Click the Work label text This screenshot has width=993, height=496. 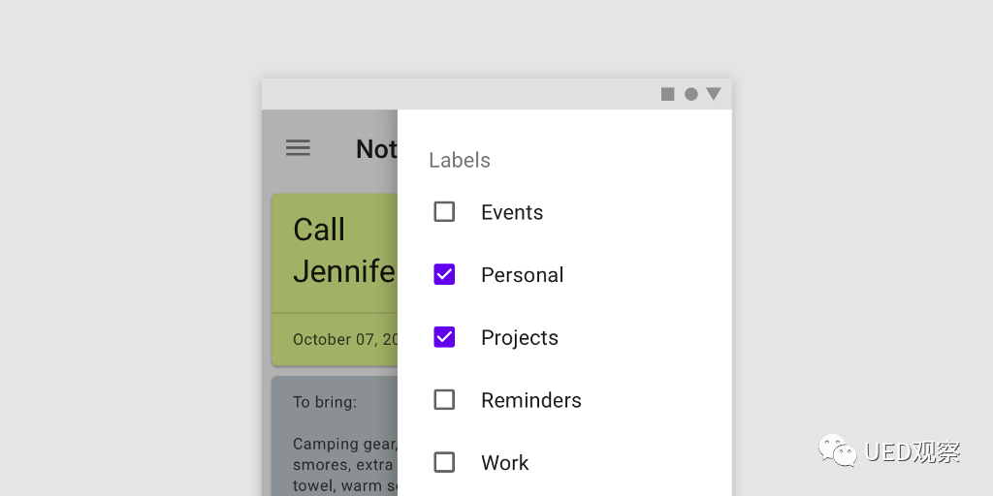pyautogui.click(x=505, y=463)
